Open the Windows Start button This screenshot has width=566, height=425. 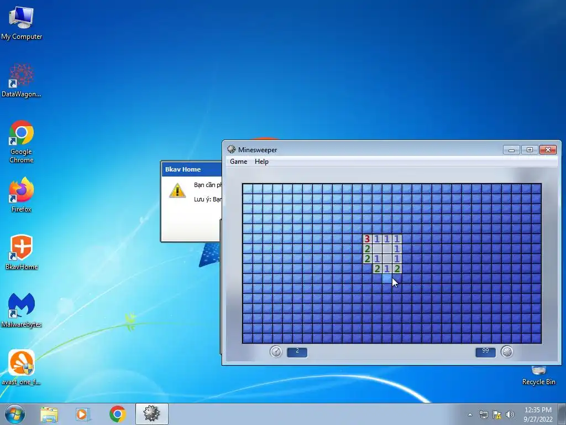[x=15, y=414]
